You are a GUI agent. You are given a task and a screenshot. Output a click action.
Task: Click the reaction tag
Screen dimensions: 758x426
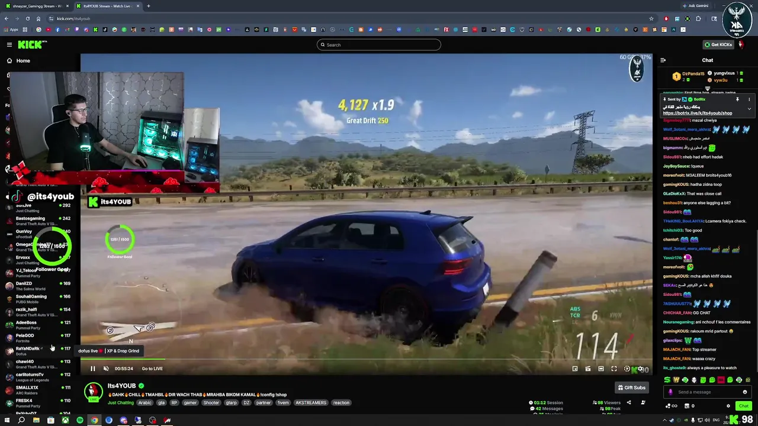[x=341, y=403]
